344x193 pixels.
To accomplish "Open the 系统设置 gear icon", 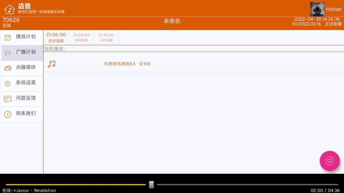I will pos(7,83).
